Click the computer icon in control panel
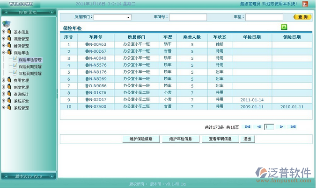Screen dimensions: 316x188 tap(6, 23)
